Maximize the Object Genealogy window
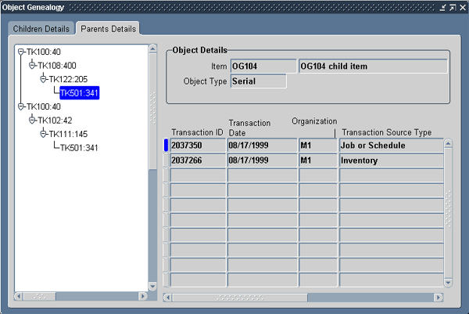This screenshot has width=469, height=314. coord(453,8)
